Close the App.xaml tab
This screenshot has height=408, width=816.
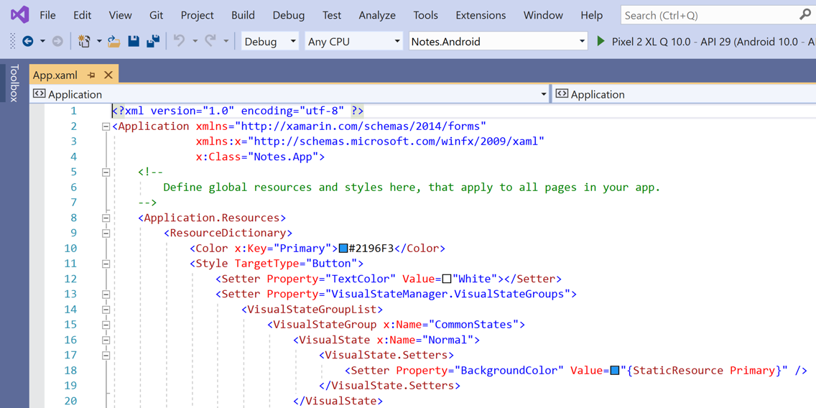tap(108, 75)
